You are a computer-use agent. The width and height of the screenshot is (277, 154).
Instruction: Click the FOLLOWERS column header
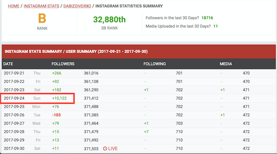tap(63, 64)
